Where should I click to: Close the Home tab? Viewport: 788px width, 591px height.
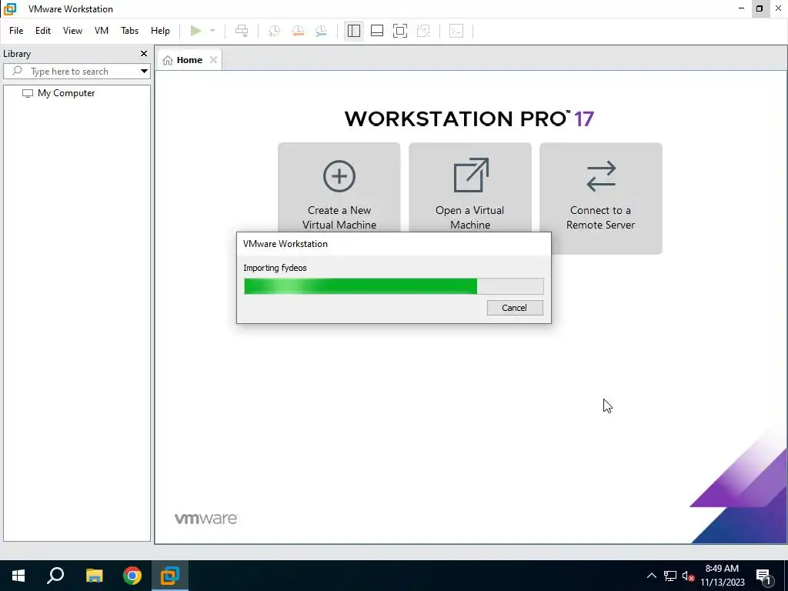coord(213,60)
